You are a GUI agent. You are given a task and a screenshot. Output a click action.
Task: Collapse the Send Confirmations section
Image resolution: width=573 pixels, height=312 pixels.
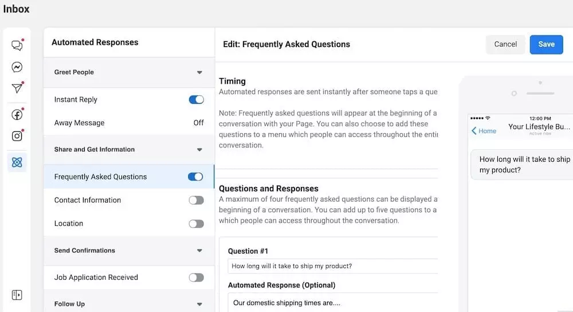click(199, 251)
